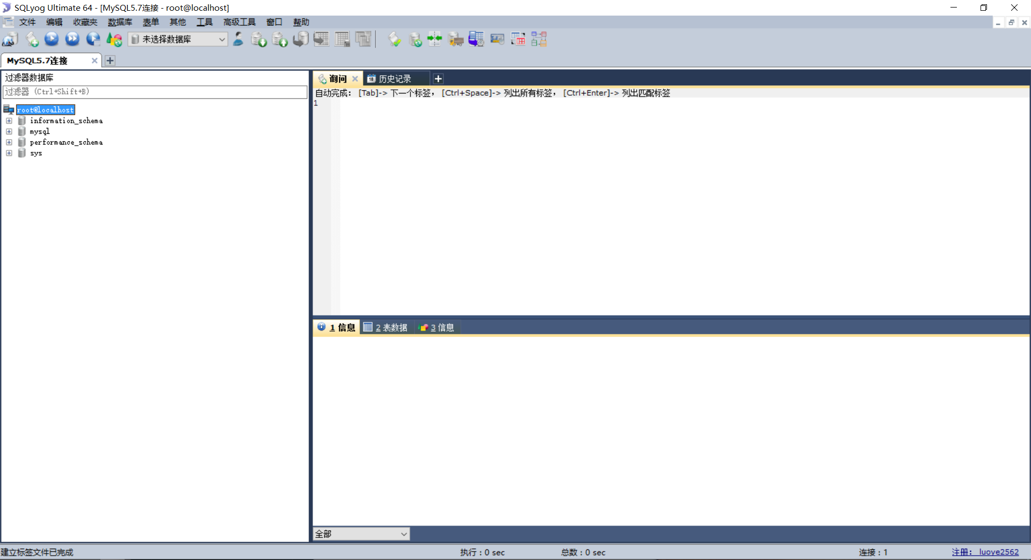Open the user manager icon
Screen dimensions: 1031x560
click(x=238, y=39)
